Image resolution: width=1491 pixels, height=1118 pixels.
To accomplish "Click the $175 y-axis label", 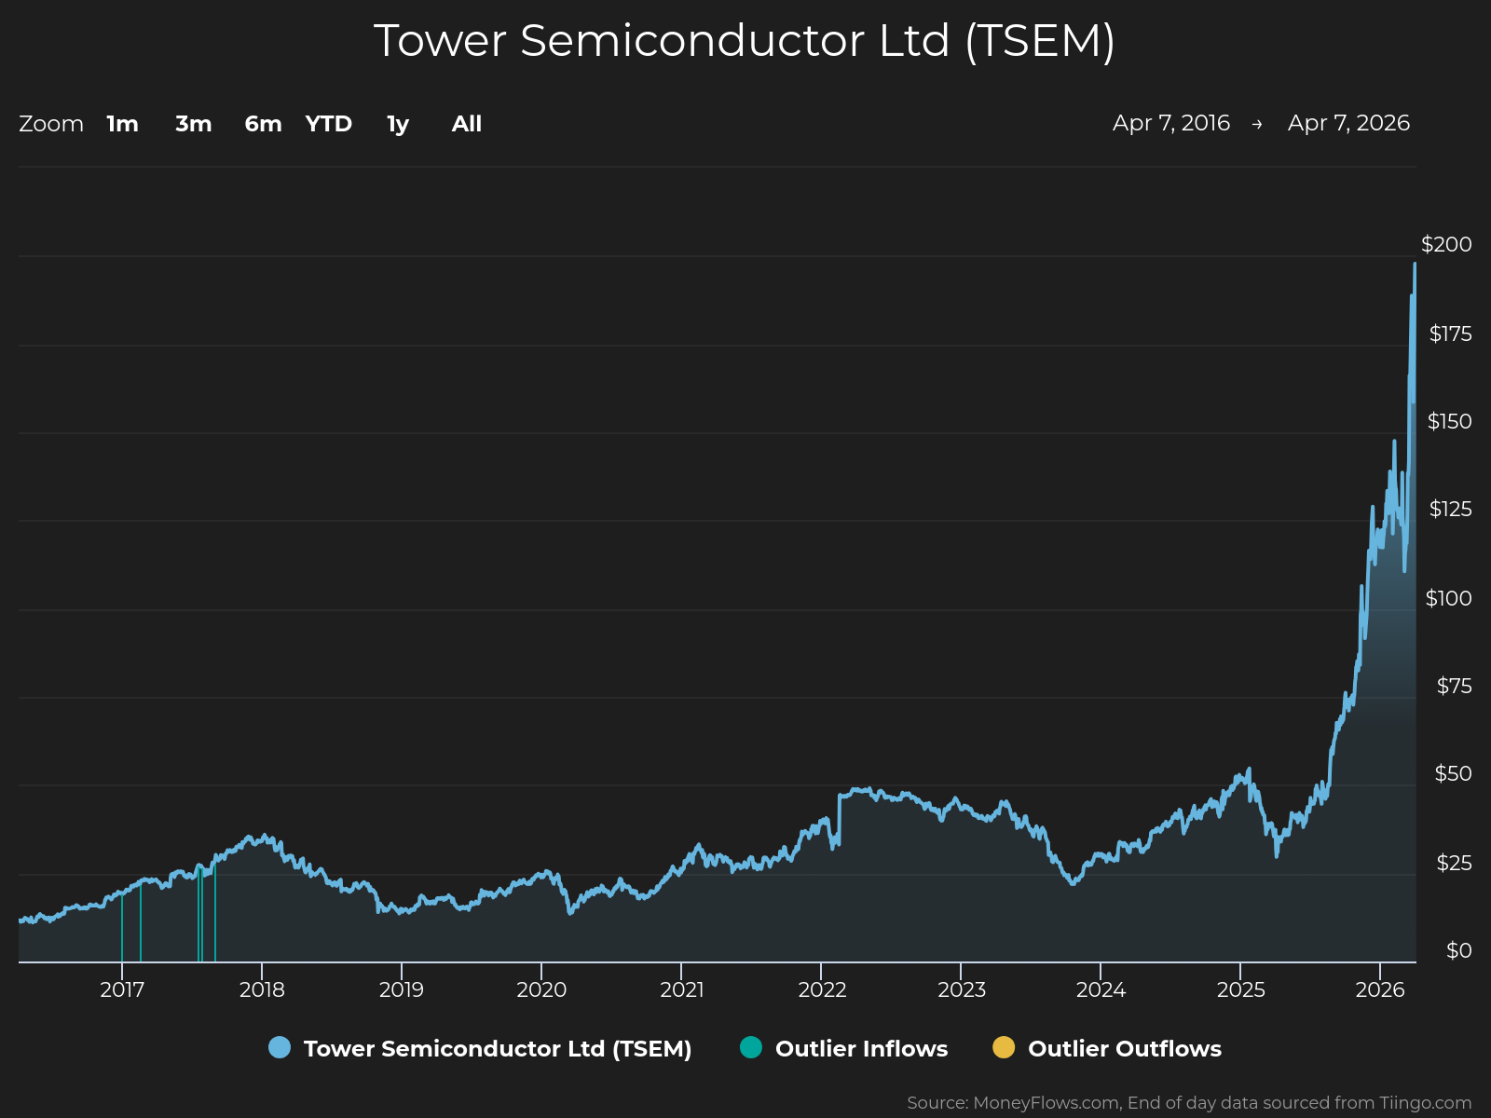I will tap(1450, 334).
